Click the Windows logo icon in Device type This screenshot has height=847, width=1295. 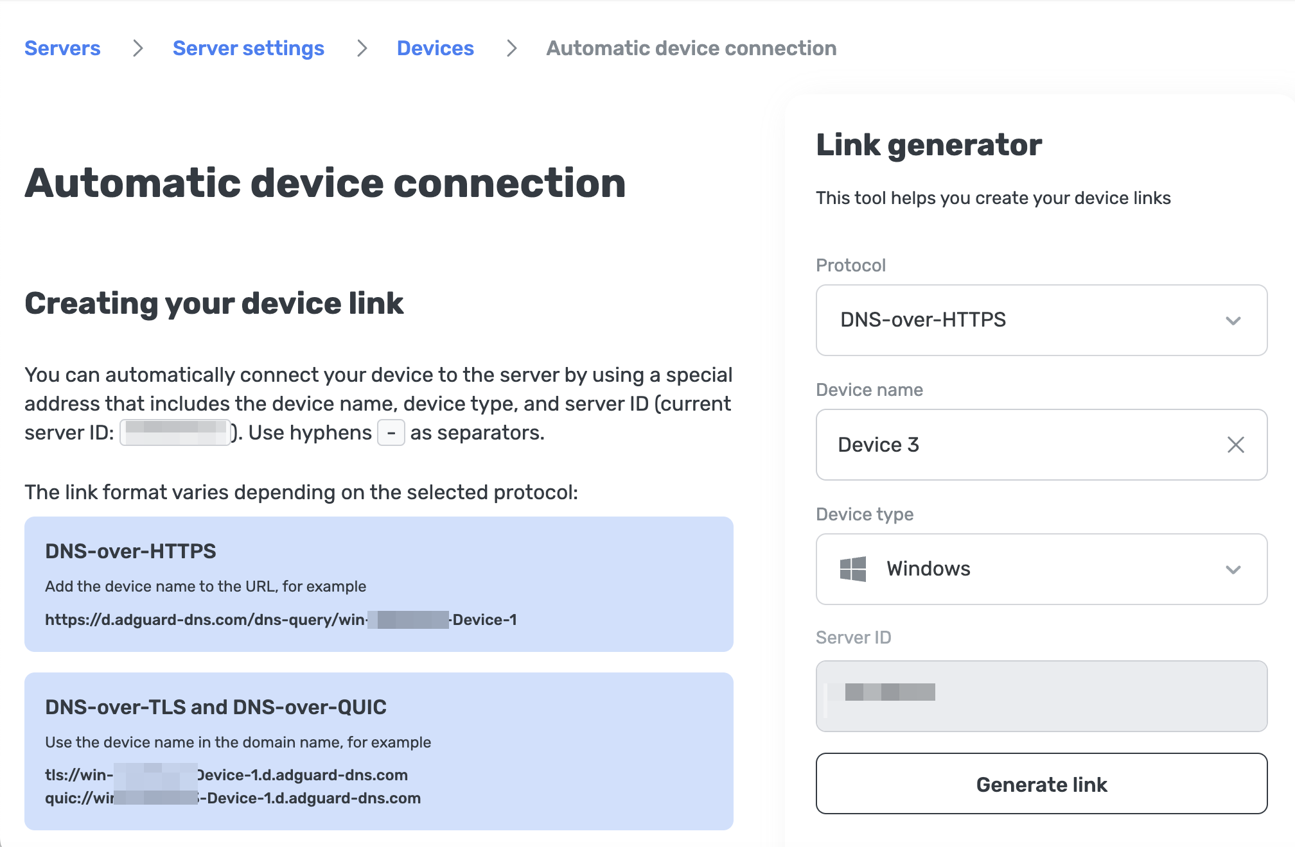[x=852, y=569]
